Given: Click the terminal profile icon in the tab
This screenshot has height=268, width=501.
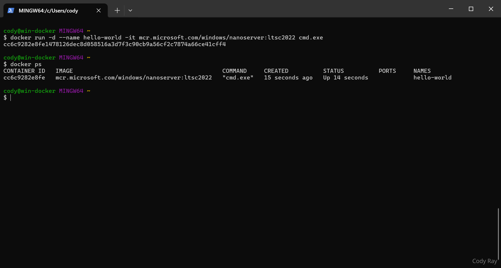Looking at the screenshot, I should tap(11, 10).
